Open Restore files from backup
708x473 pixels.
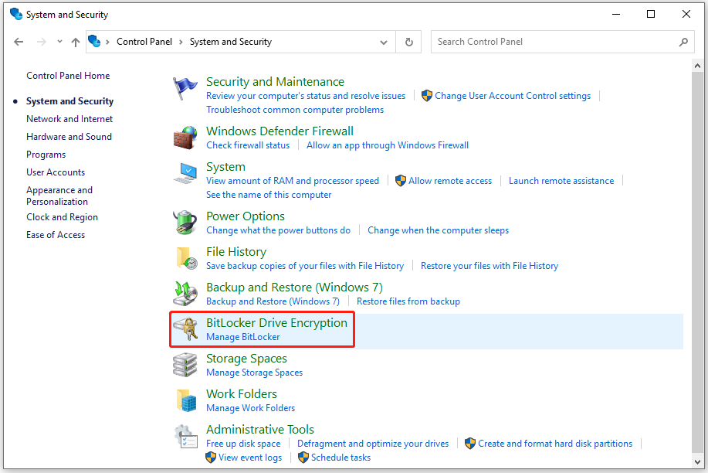click(408, 301)
